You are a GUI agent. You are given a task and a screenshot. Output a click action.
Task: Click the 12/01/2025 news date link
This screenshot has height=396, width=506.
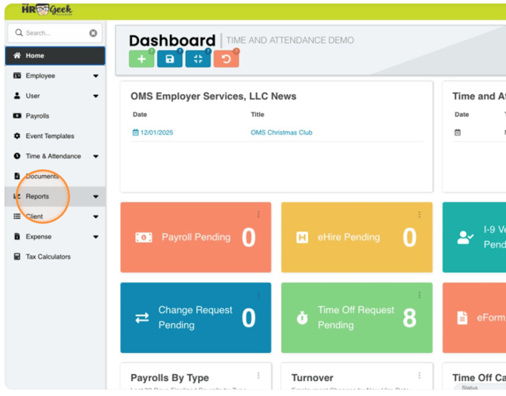pos(156,133)
